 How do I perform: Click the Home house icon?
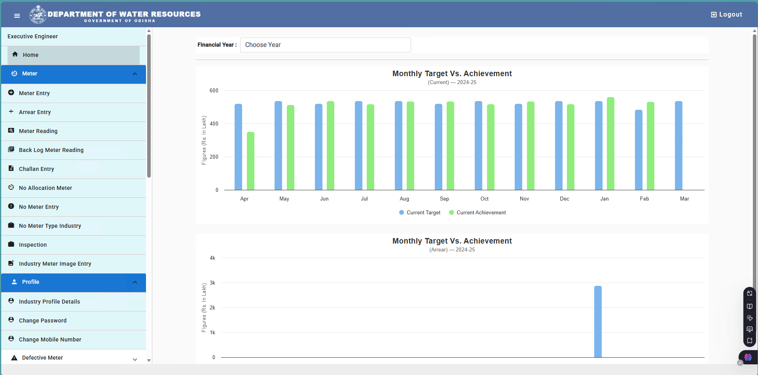click(x=15, y=54)
